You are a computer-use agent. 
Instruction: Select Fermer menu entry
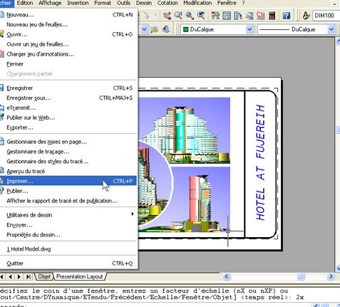click(x=68, y=64)
